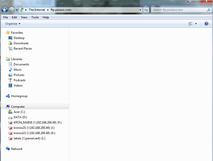
Task: Click the Refresh button beside address bar
Action: 146,10
